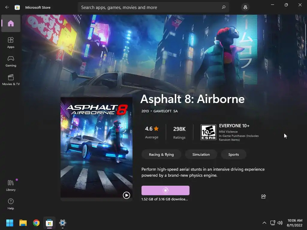This screenshot has height=230, width=307.
Task: Open the Windows Start menu
Action: (10, 223)
